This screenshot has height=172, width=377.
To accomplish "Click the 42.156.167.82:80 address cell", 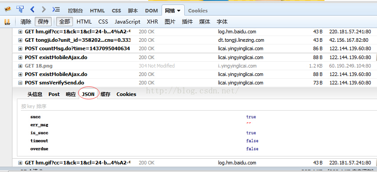I will (x=349, y=40).
